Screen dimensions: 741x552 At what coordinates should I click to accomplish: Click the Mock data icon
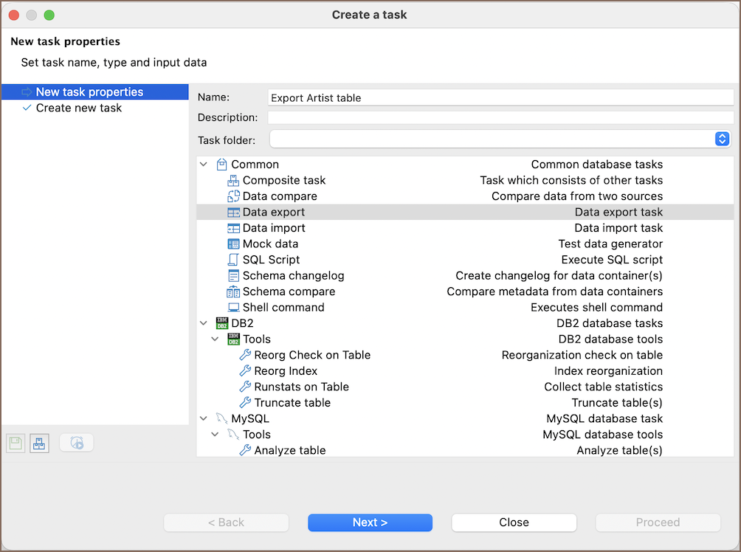click(x=233, y=244)
